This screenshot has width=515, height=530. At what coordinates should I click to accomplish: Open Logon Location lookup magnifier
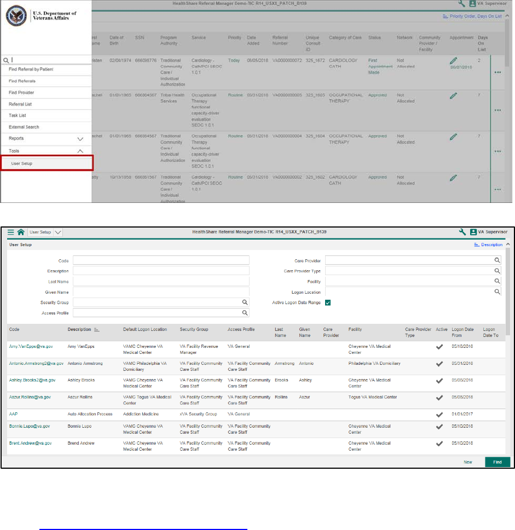[497, 292]
